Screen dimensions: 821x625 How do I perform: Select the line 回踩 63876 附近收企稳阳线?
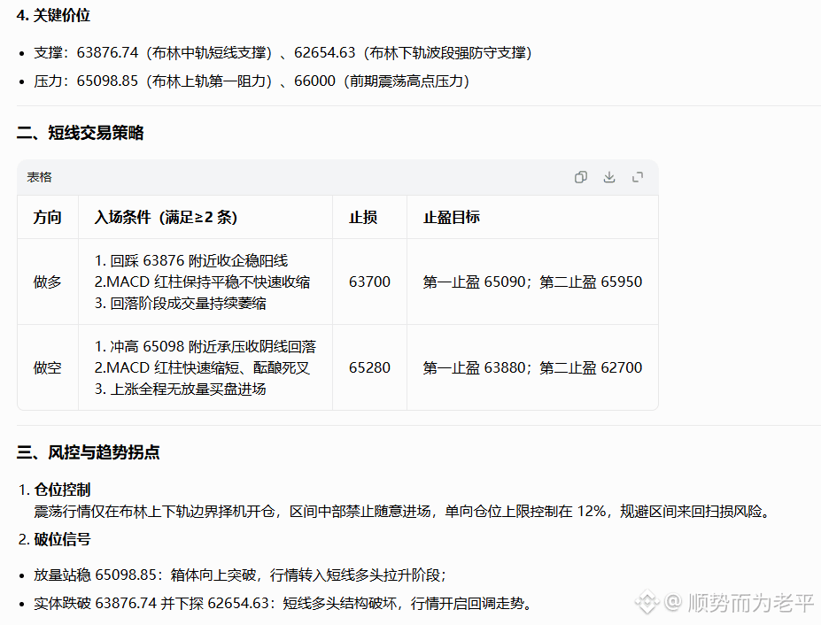tap(191, 260)
